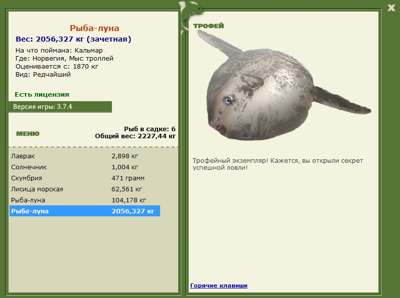This screenshot has height=298, width=400.
Task: Open the Горячие клавиши link
Action: (x=219, y=285)
